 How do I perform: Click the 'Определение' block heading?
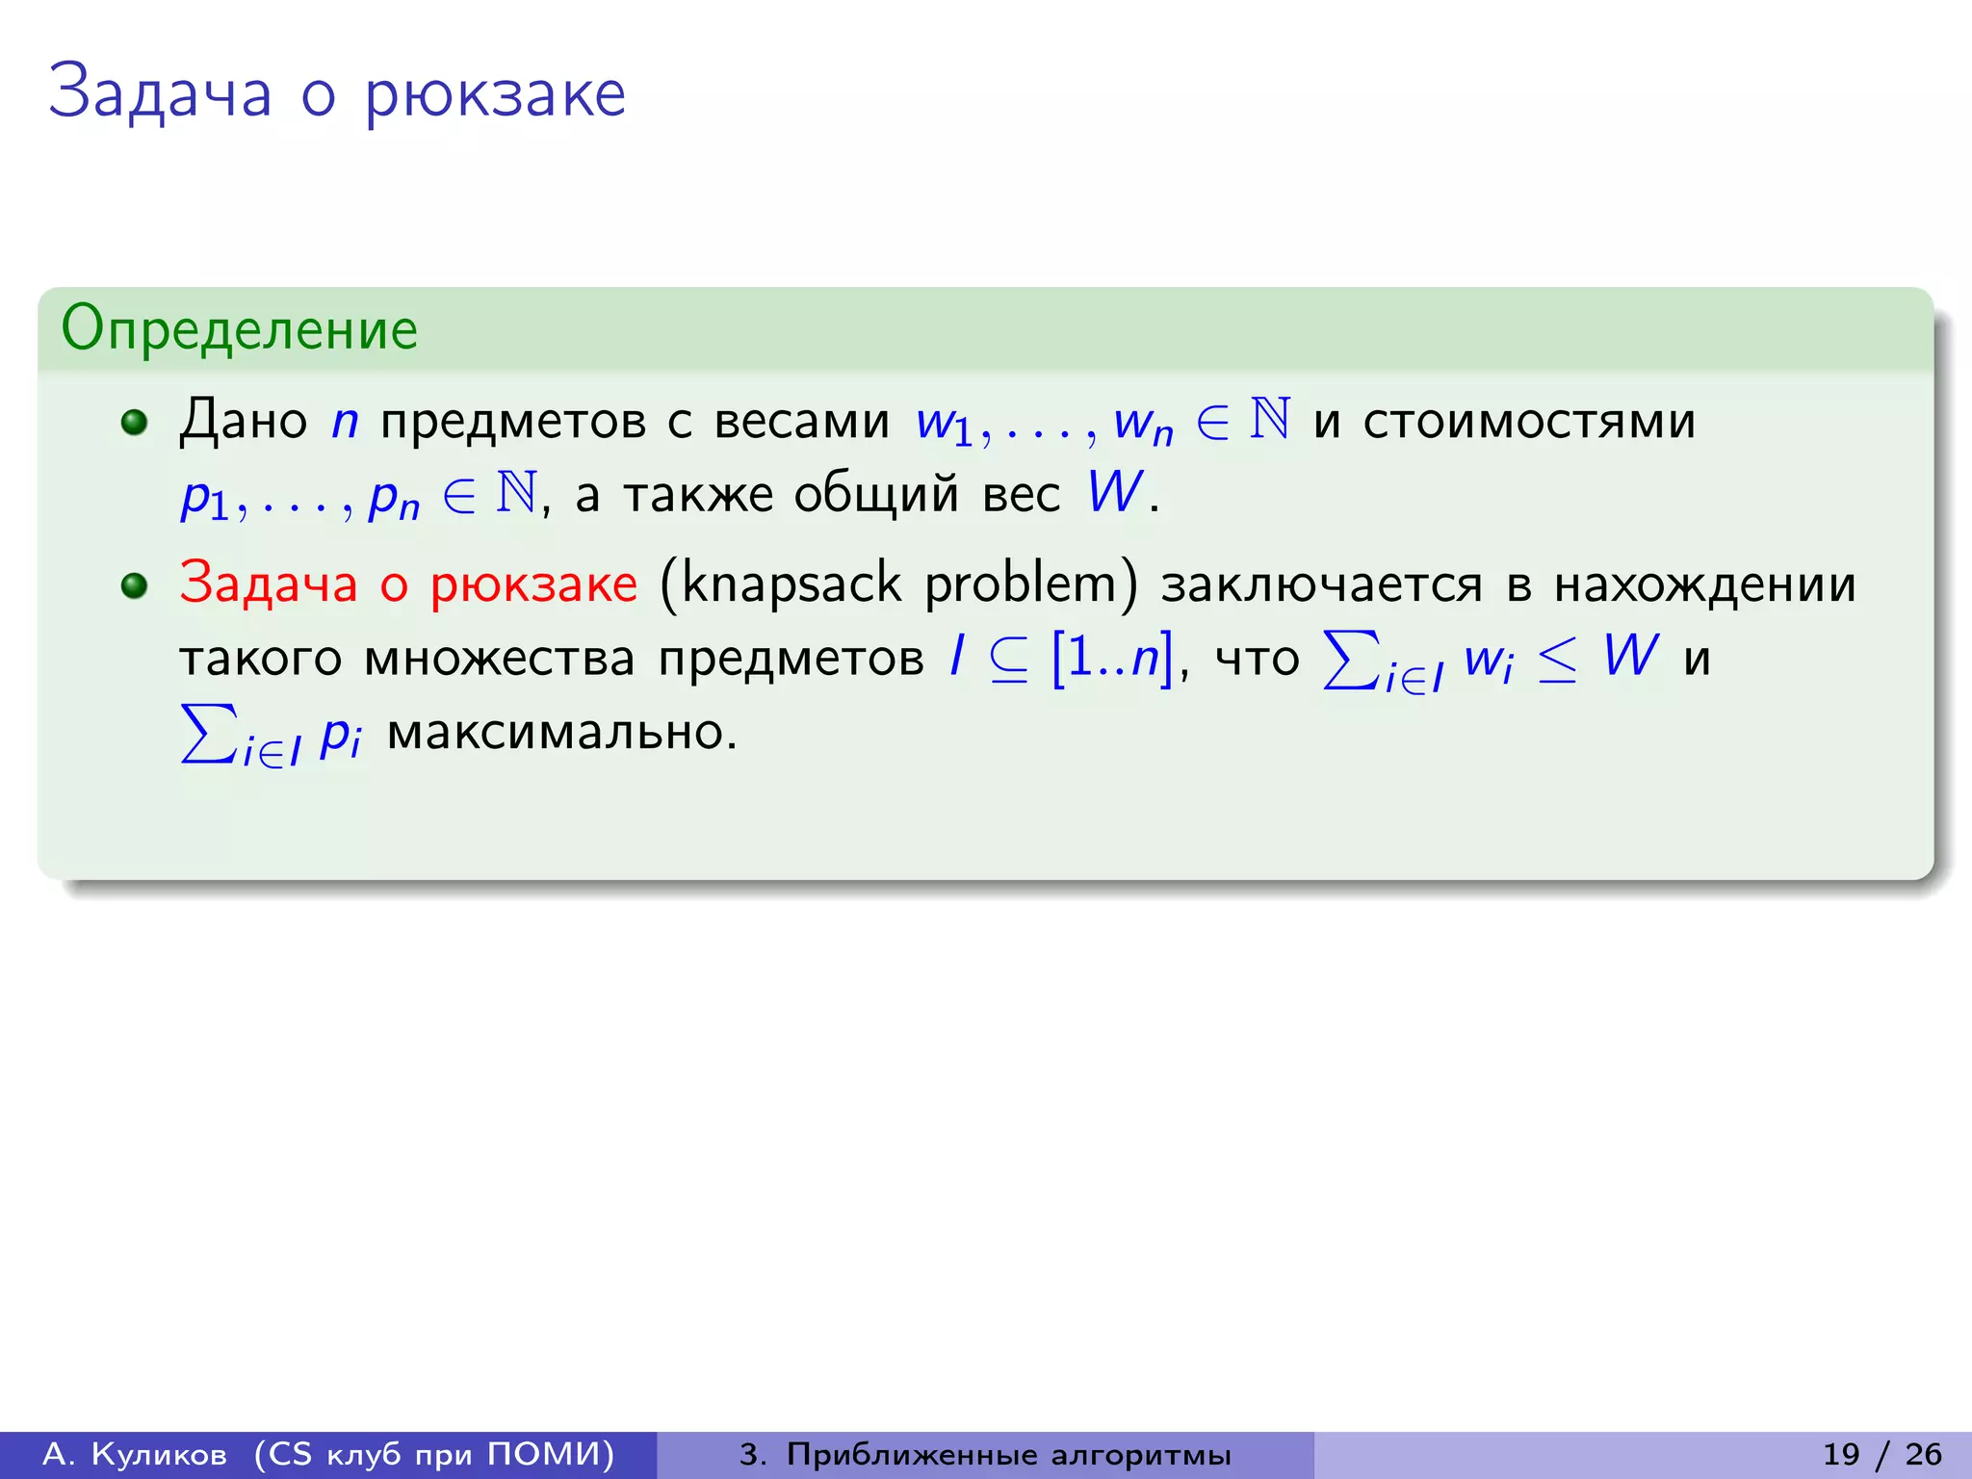pos(239,329)
